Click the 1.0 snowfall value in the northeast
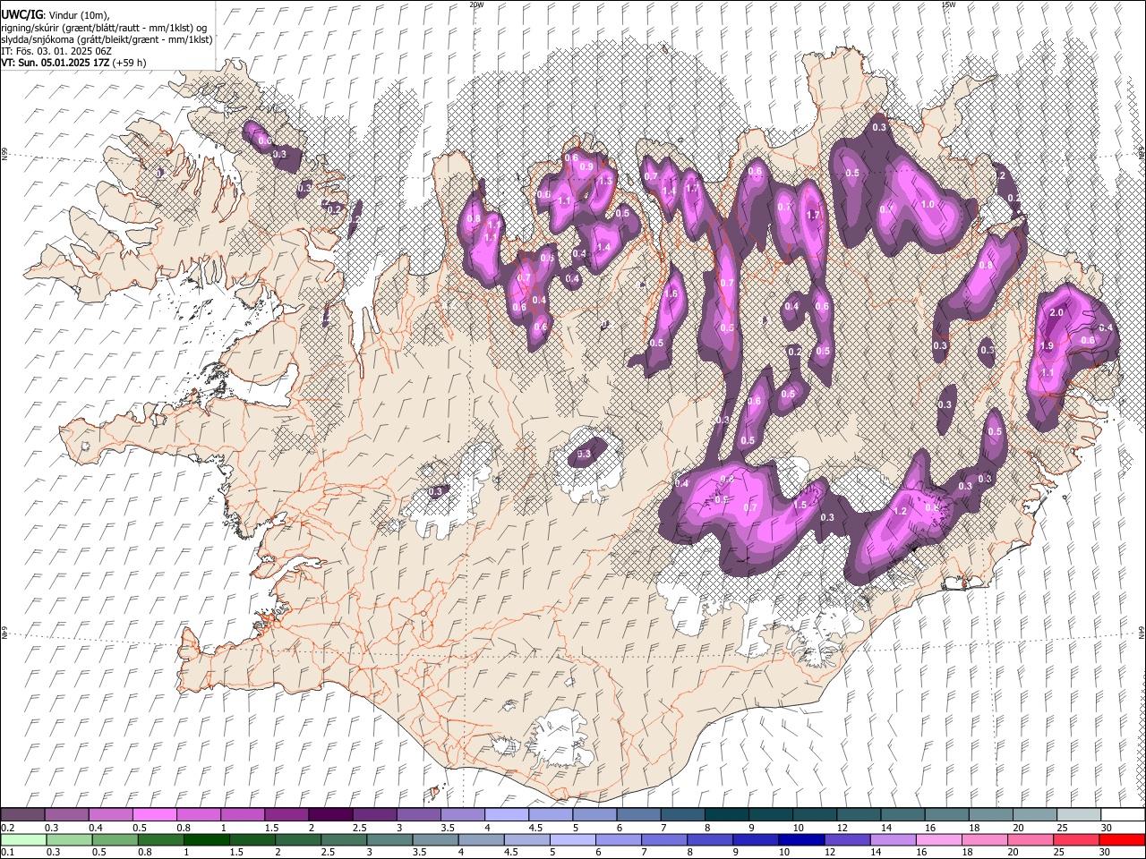Image resolution: width=1146 pixels, height=859 pixels. pos(928,205)
